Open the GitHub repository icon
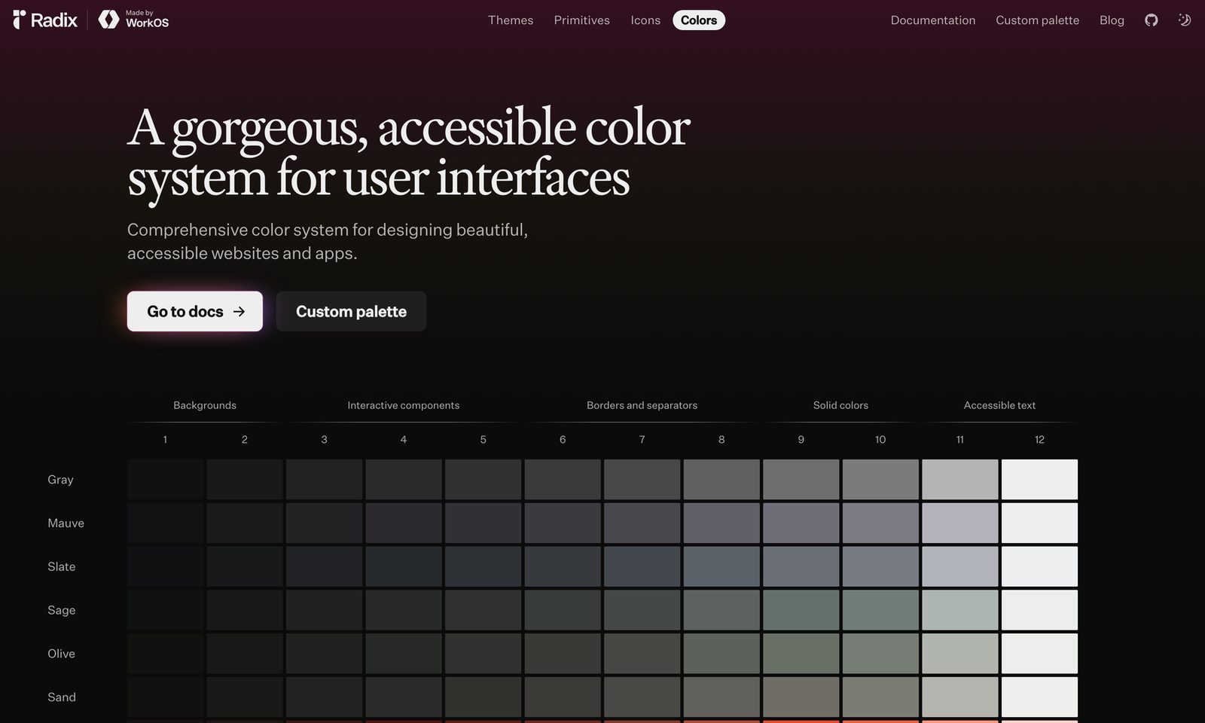The image size is (1205, 723). 1151,20
